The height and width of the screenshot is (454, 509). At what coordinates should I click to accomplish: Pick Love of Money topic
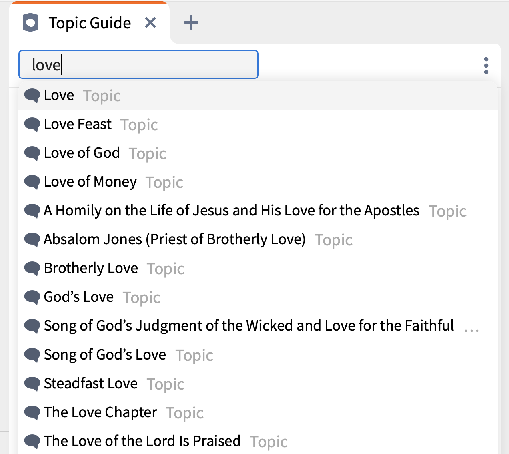pyautogui.click(x=90, y=182)
